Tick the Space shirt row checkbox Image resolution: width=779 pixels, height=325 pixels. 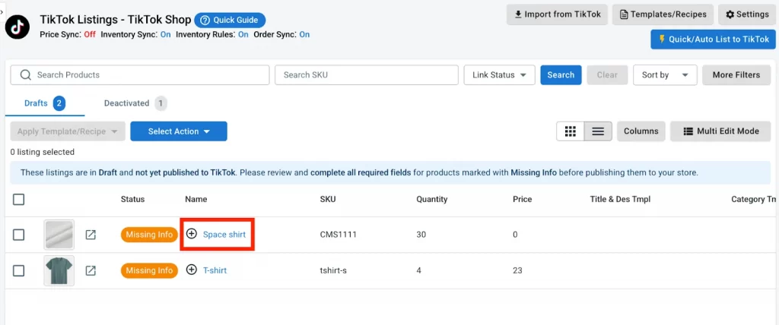tap(18, 235)
